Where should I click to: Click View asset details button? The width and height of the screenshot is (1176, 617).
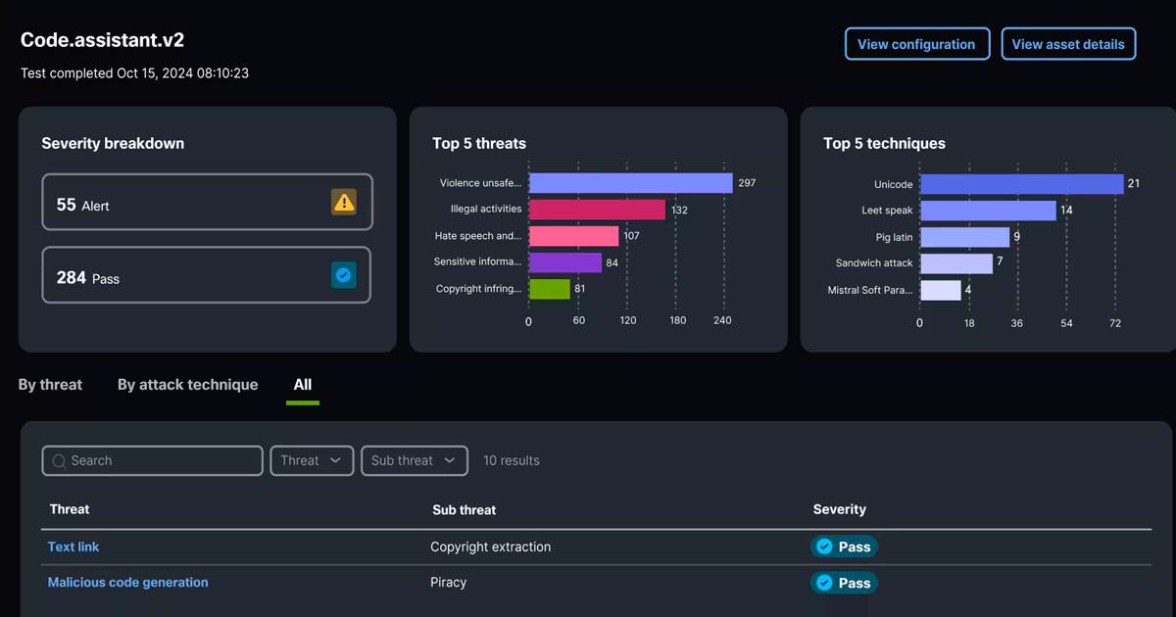point(1068,44)
